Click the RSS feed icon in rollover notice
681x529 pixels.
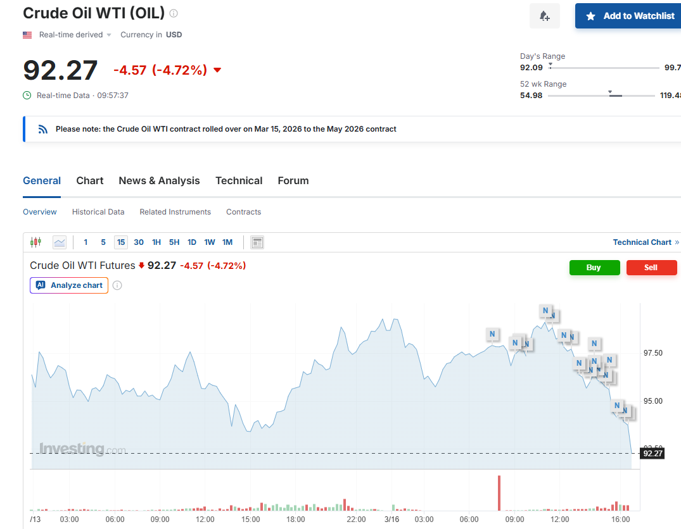[42, 129]
